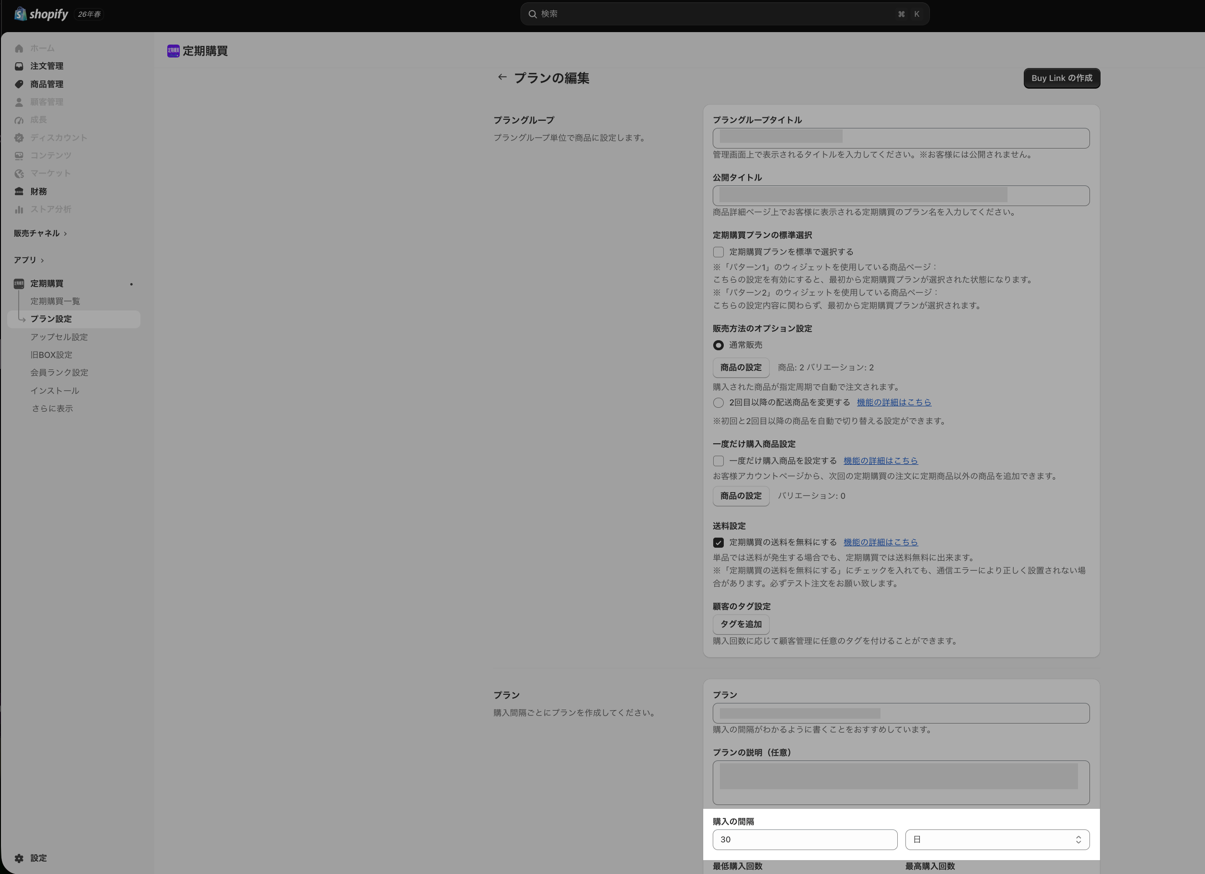The image size is (1205, 874).
Task: Expand the アプリ section
Action: 29,260
